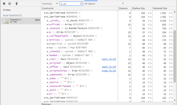Image resolution: width=177 pixels, height=105 pixels.
Task: Click the clear all profiles icon
Action: click(9, 4)
